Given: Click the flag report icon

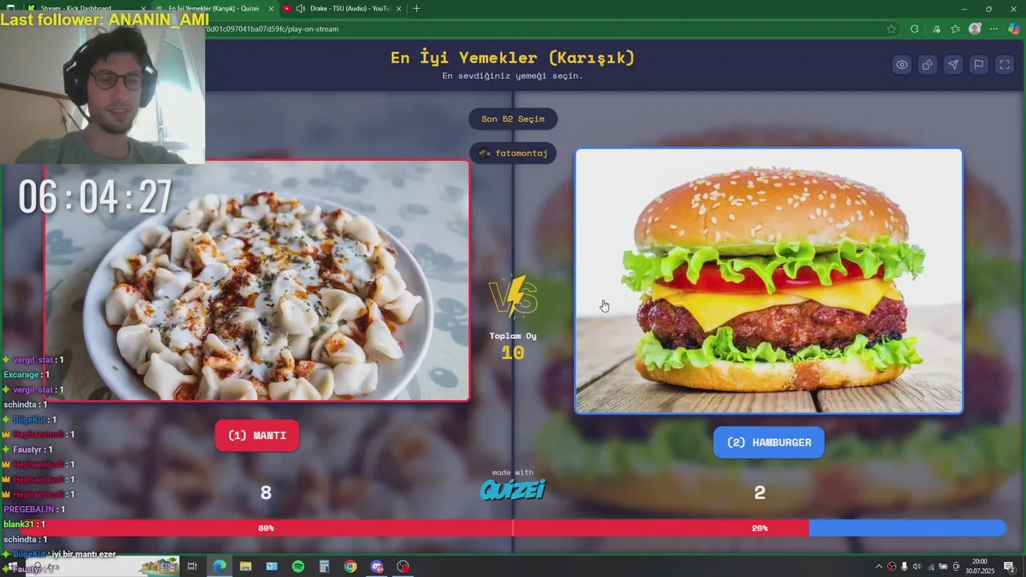Looking at the screenshot, I should [979, 65].
